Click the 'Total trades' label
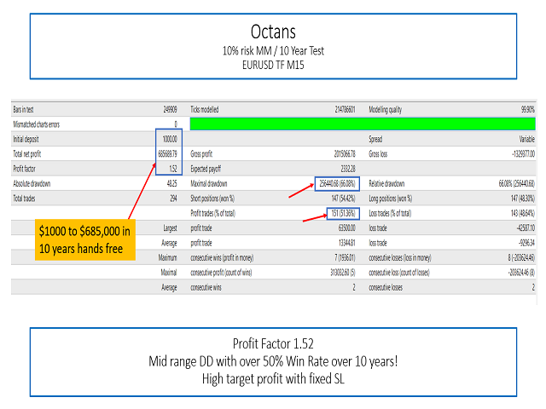The image size is (546, 409). (24, 199)
